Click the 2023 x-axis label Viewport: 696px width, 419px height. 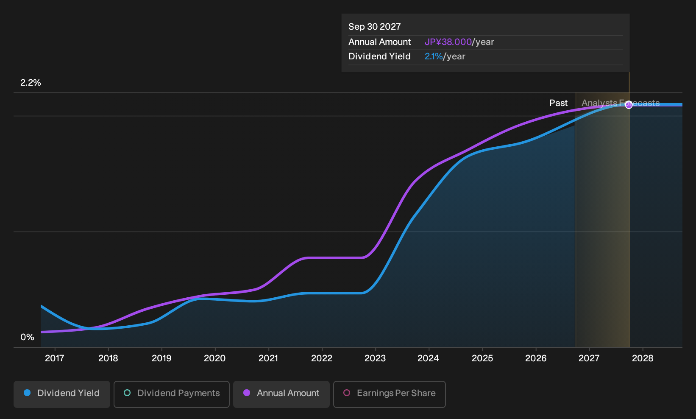pos(375,358)
